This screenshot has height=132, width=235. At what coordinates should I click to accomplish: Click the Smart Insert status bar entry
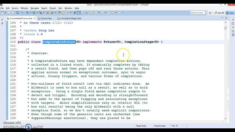[x=160, y=126]
